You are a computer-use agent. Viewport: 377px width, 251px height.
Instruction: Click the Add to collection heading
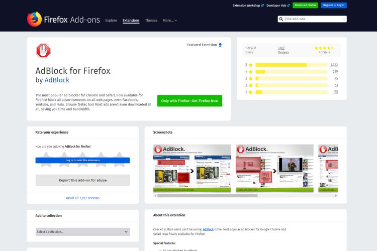[49, 216]
